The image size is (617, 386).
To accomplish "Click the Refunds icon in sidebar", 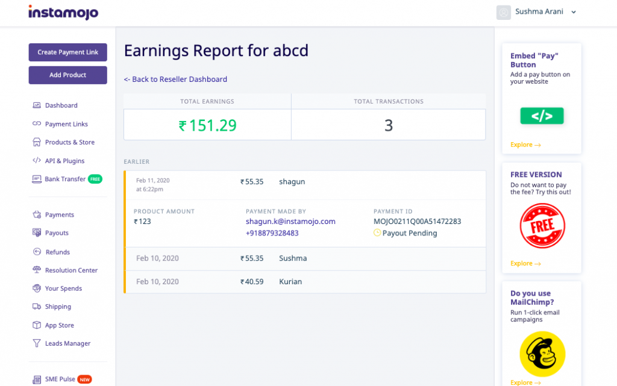I will pyautogui.click(x=36, y=252).
